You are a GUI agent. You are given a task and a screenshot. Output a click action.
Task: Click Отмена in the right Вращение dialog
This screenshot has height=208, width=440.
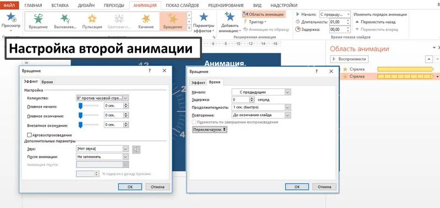(324, 187)
